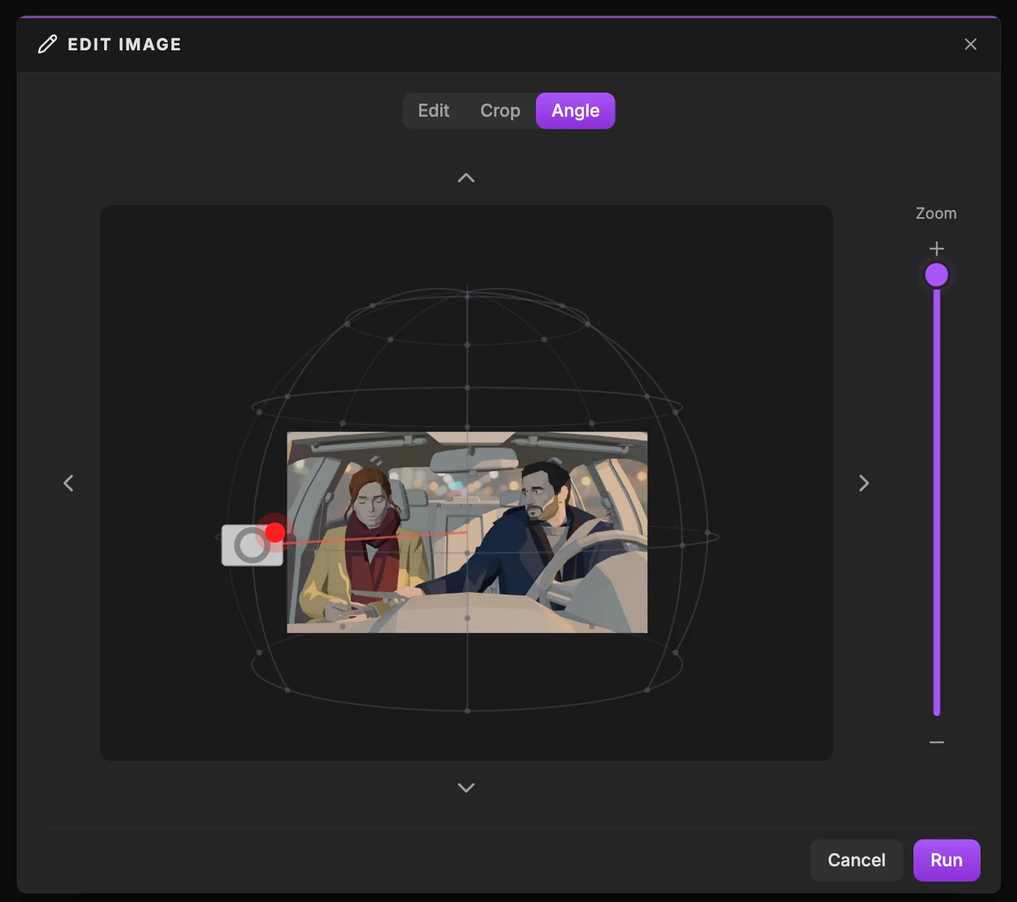This screenshot has height=902, width=1017.
Task: Click the up chevron to tilt the camera up
Action: [x=466, y=178]
